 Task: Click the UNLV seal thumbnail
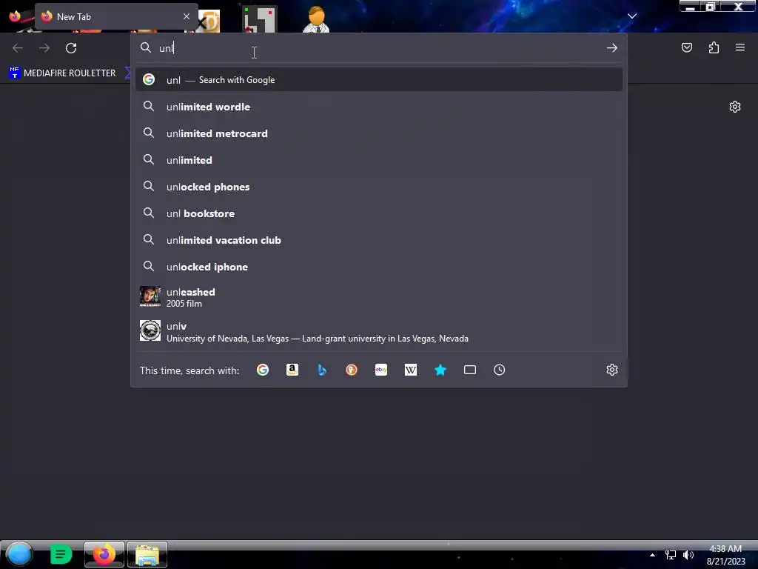pyautogui.click(x=150, y=330)
